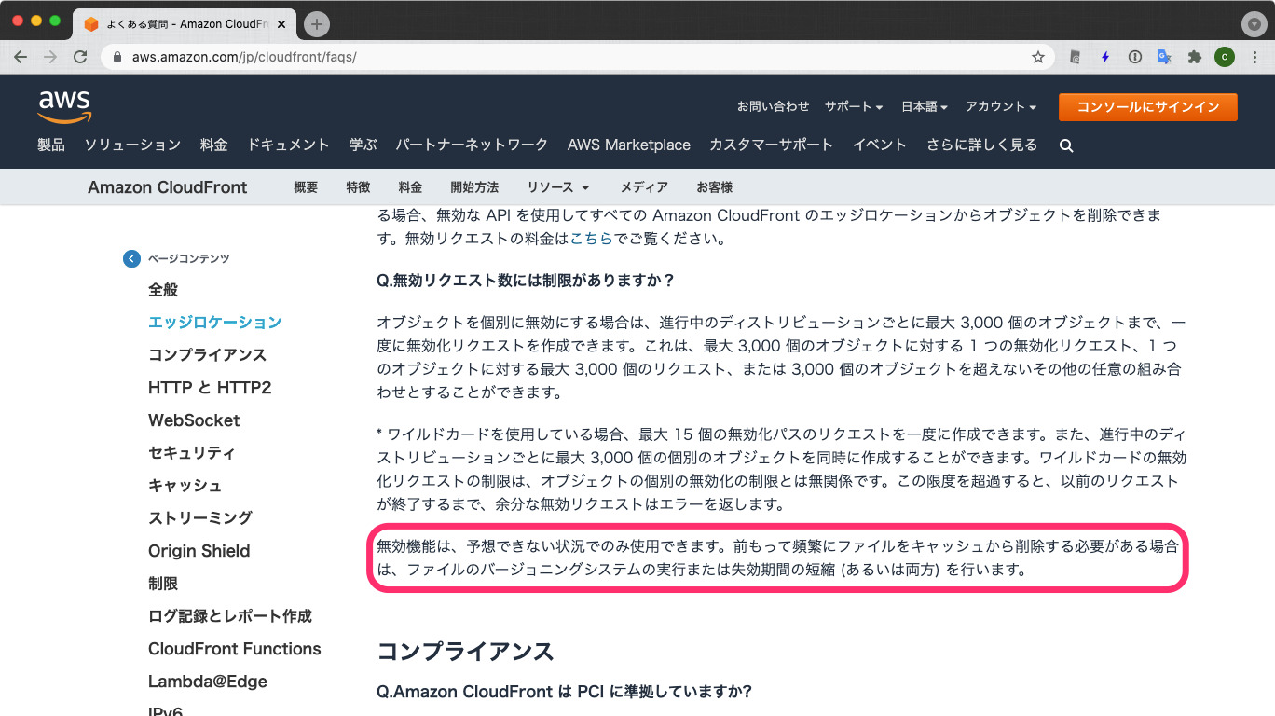Click お問い合わせ link
Image resolution: width=1275 pixels, height=716 pixels.
pyautogui.click(x=774, y=106)
